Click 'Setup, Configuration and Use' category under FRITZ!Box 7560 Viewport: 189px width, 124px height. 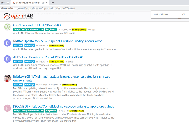pos(28,29)
